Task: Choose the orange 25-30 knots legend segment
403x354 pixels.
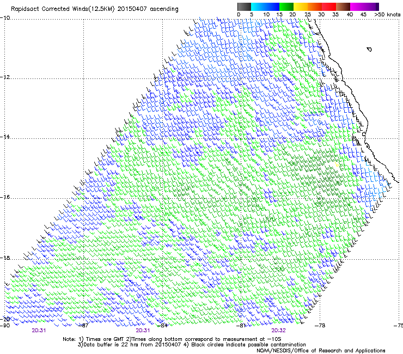Action: click(x=315, y=7)
